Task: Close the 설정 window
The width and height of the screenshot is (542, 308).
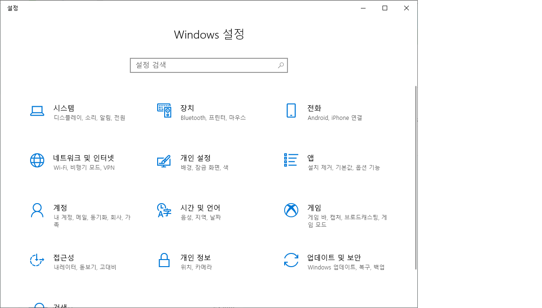Action: pos(406,8)
